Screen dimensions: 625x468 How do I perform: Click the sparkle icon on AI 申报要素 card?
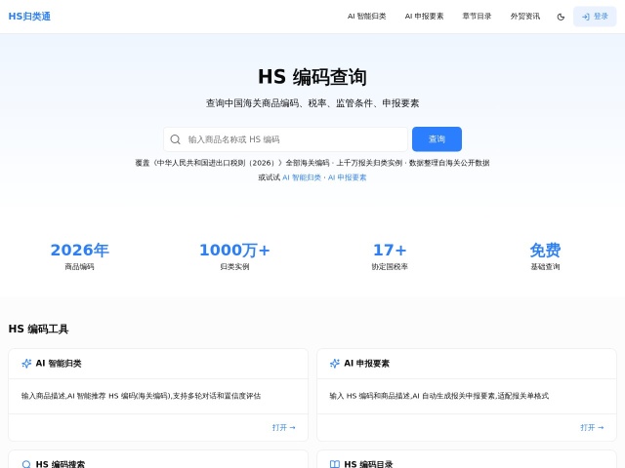334,364
